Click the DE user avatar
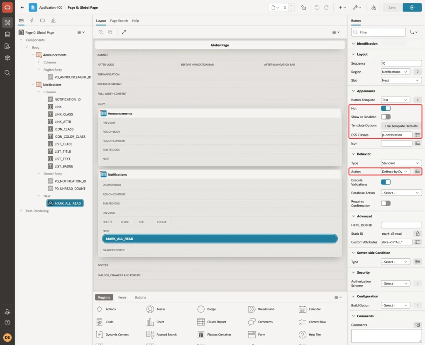The width and height of the screenshot is (425, 345). (x=7, y=338)
